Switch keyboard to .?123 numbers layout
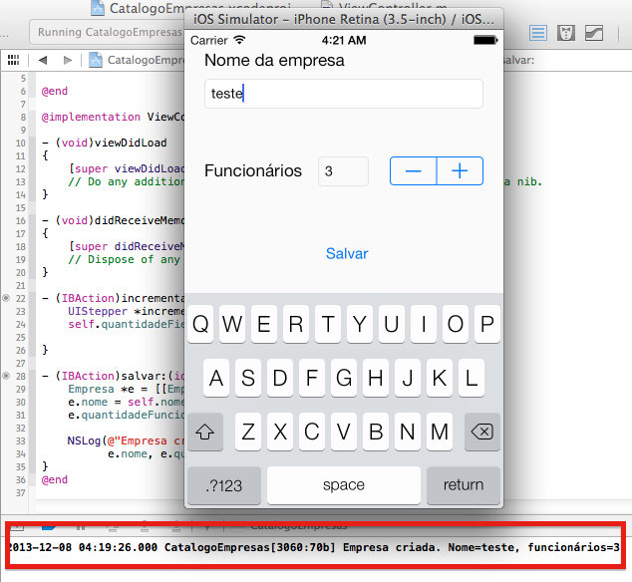 pos(222,485)
